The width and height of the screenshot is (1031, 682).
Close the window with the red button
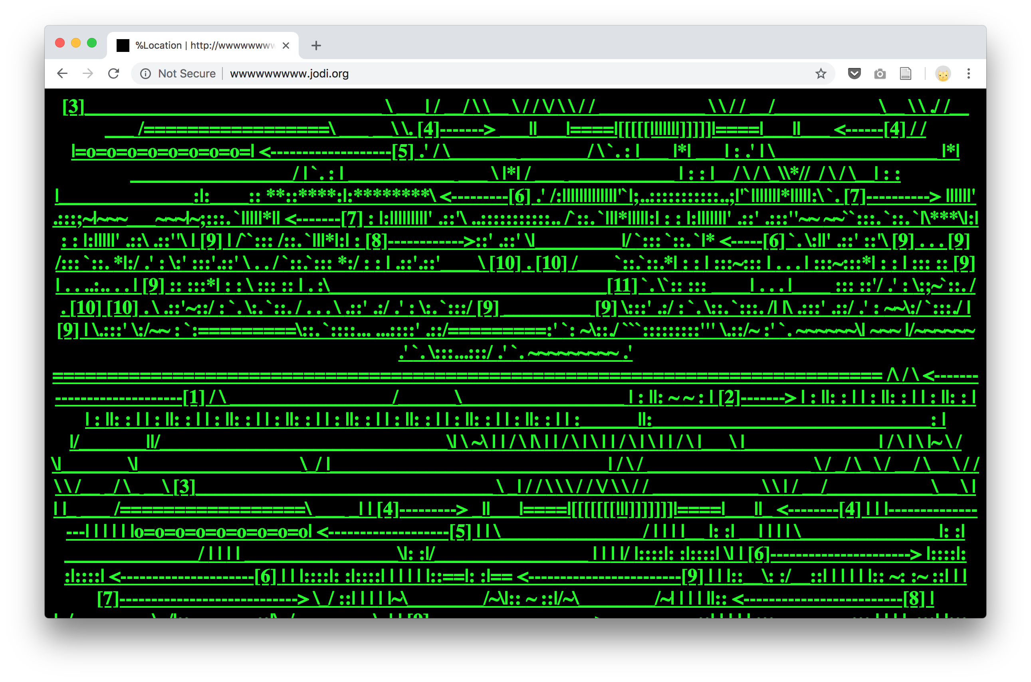[60, 43]
